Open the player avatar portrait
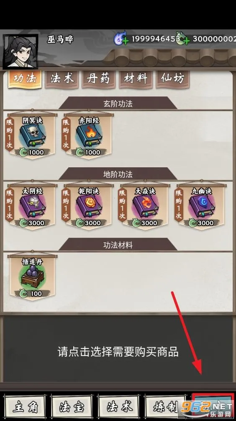236x421 pixels. (x=21, y=51)
